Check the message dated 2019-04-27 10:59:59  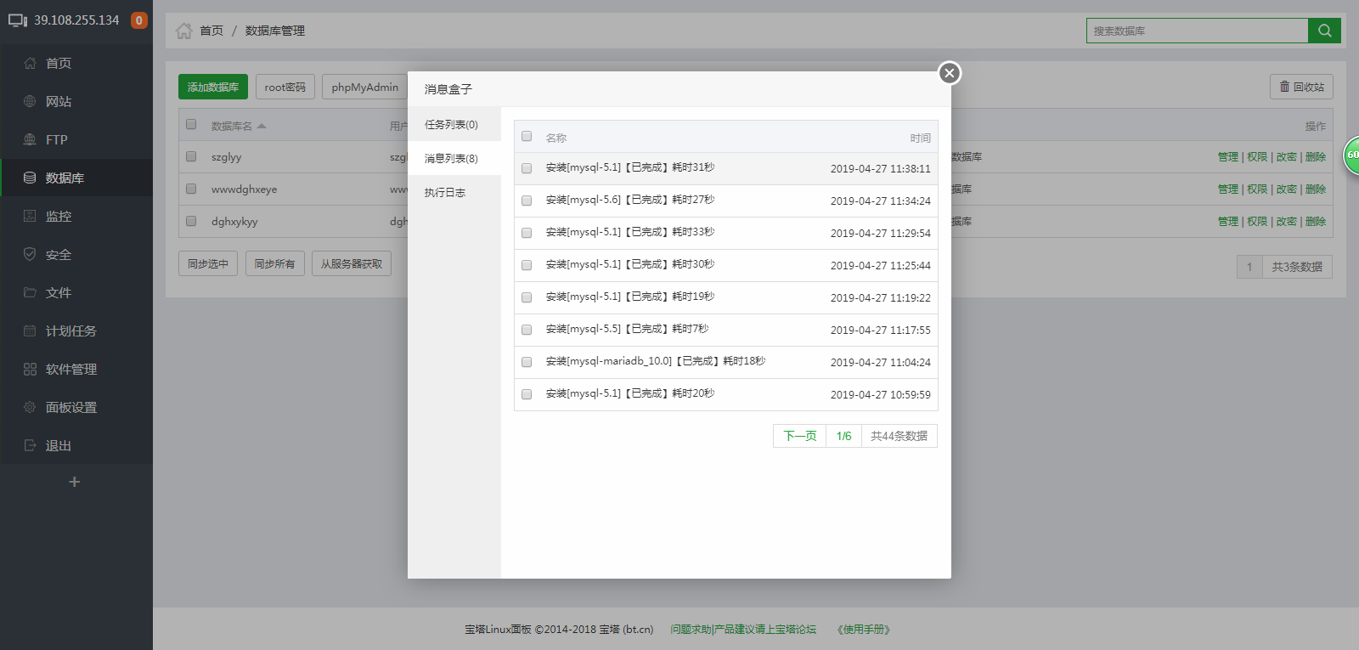click(527, 394)
